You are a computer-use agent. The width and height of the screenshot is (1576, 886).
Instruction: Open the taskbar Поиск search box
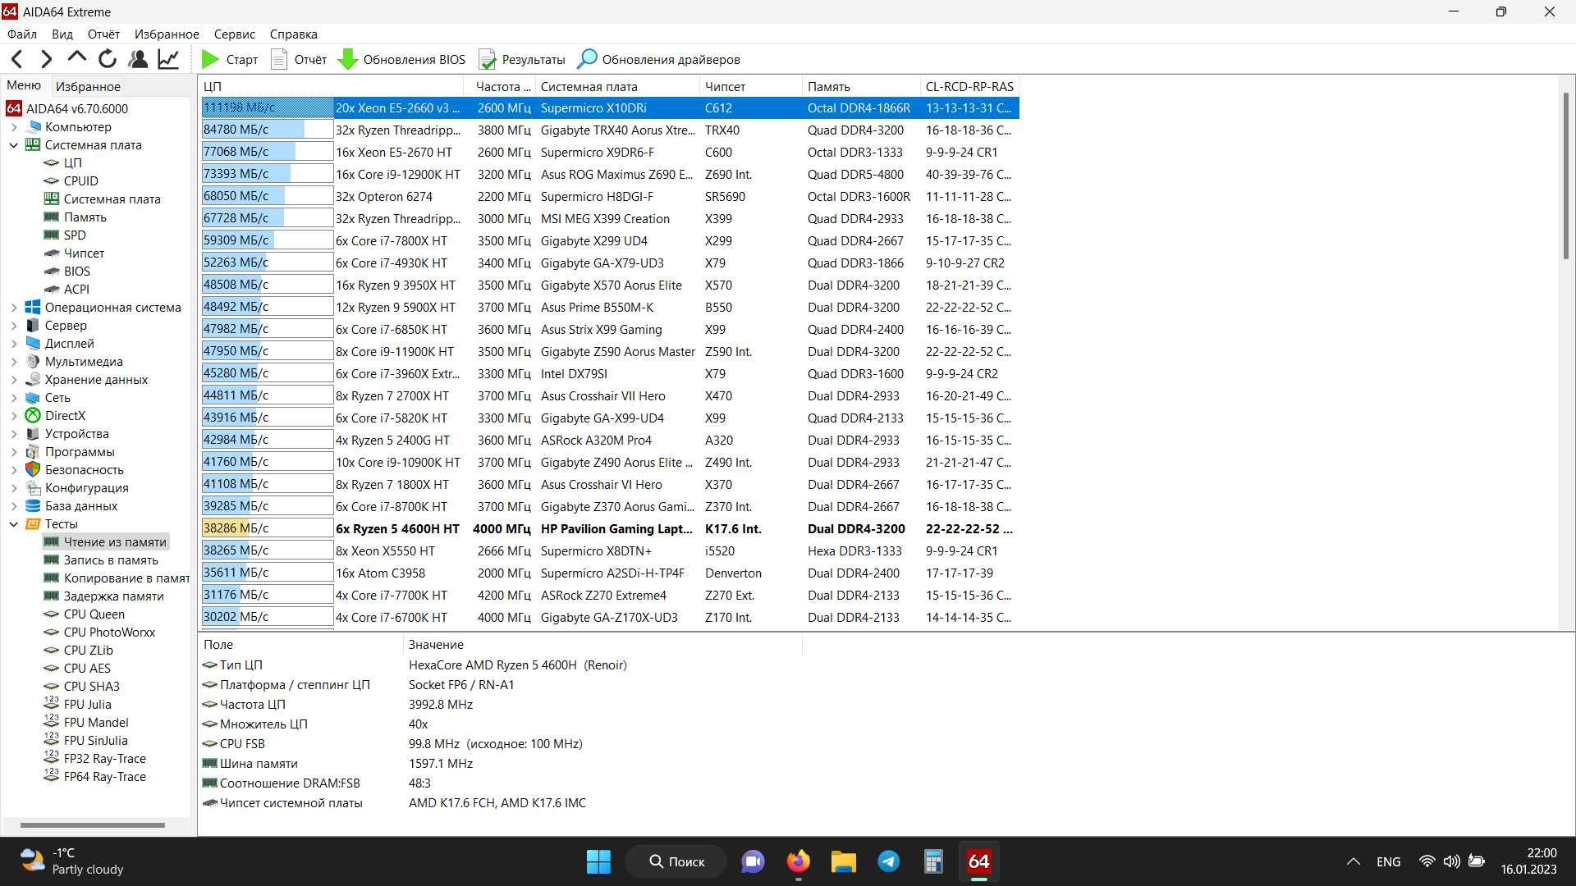point(676,861)
